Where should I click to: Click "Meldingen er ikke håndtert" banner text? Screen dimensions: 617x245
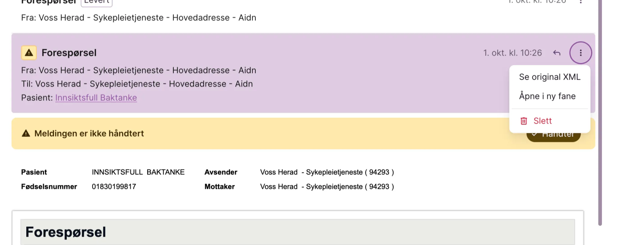coord(89,133)
